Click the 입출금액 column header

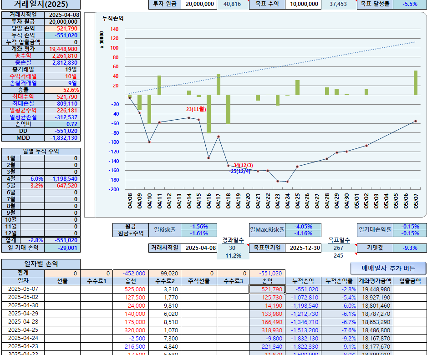[410, 281]
